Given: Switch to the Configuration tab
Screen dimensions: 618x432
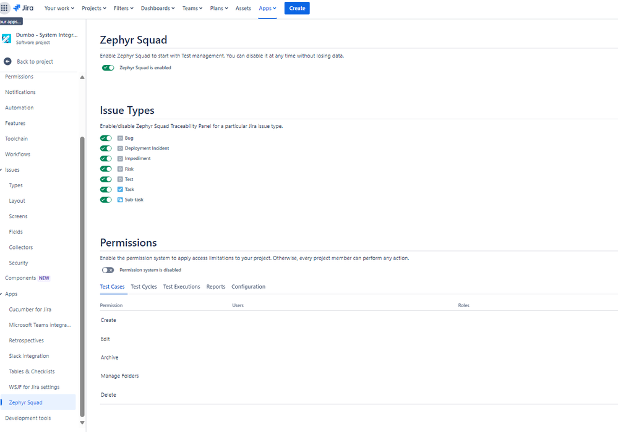Looking at the screenshot, I should 248,287.
